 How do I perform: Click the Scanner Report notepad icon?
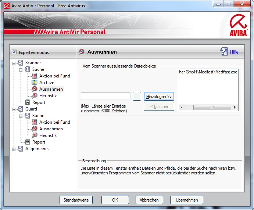tap(27, 102)
